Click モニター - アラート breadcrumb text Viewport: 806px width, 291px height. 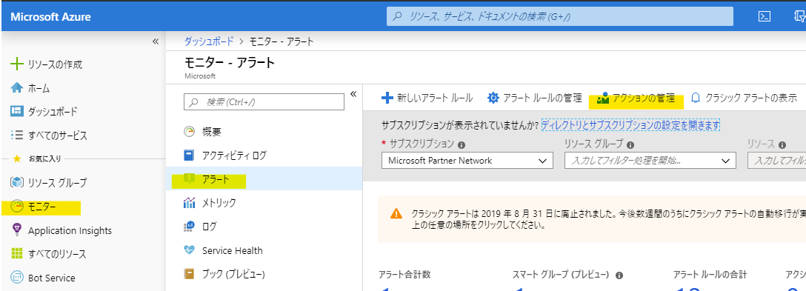click(282, 41)
